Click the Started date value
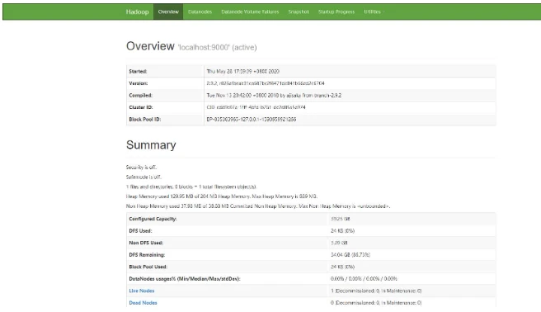 pos(243,72)
